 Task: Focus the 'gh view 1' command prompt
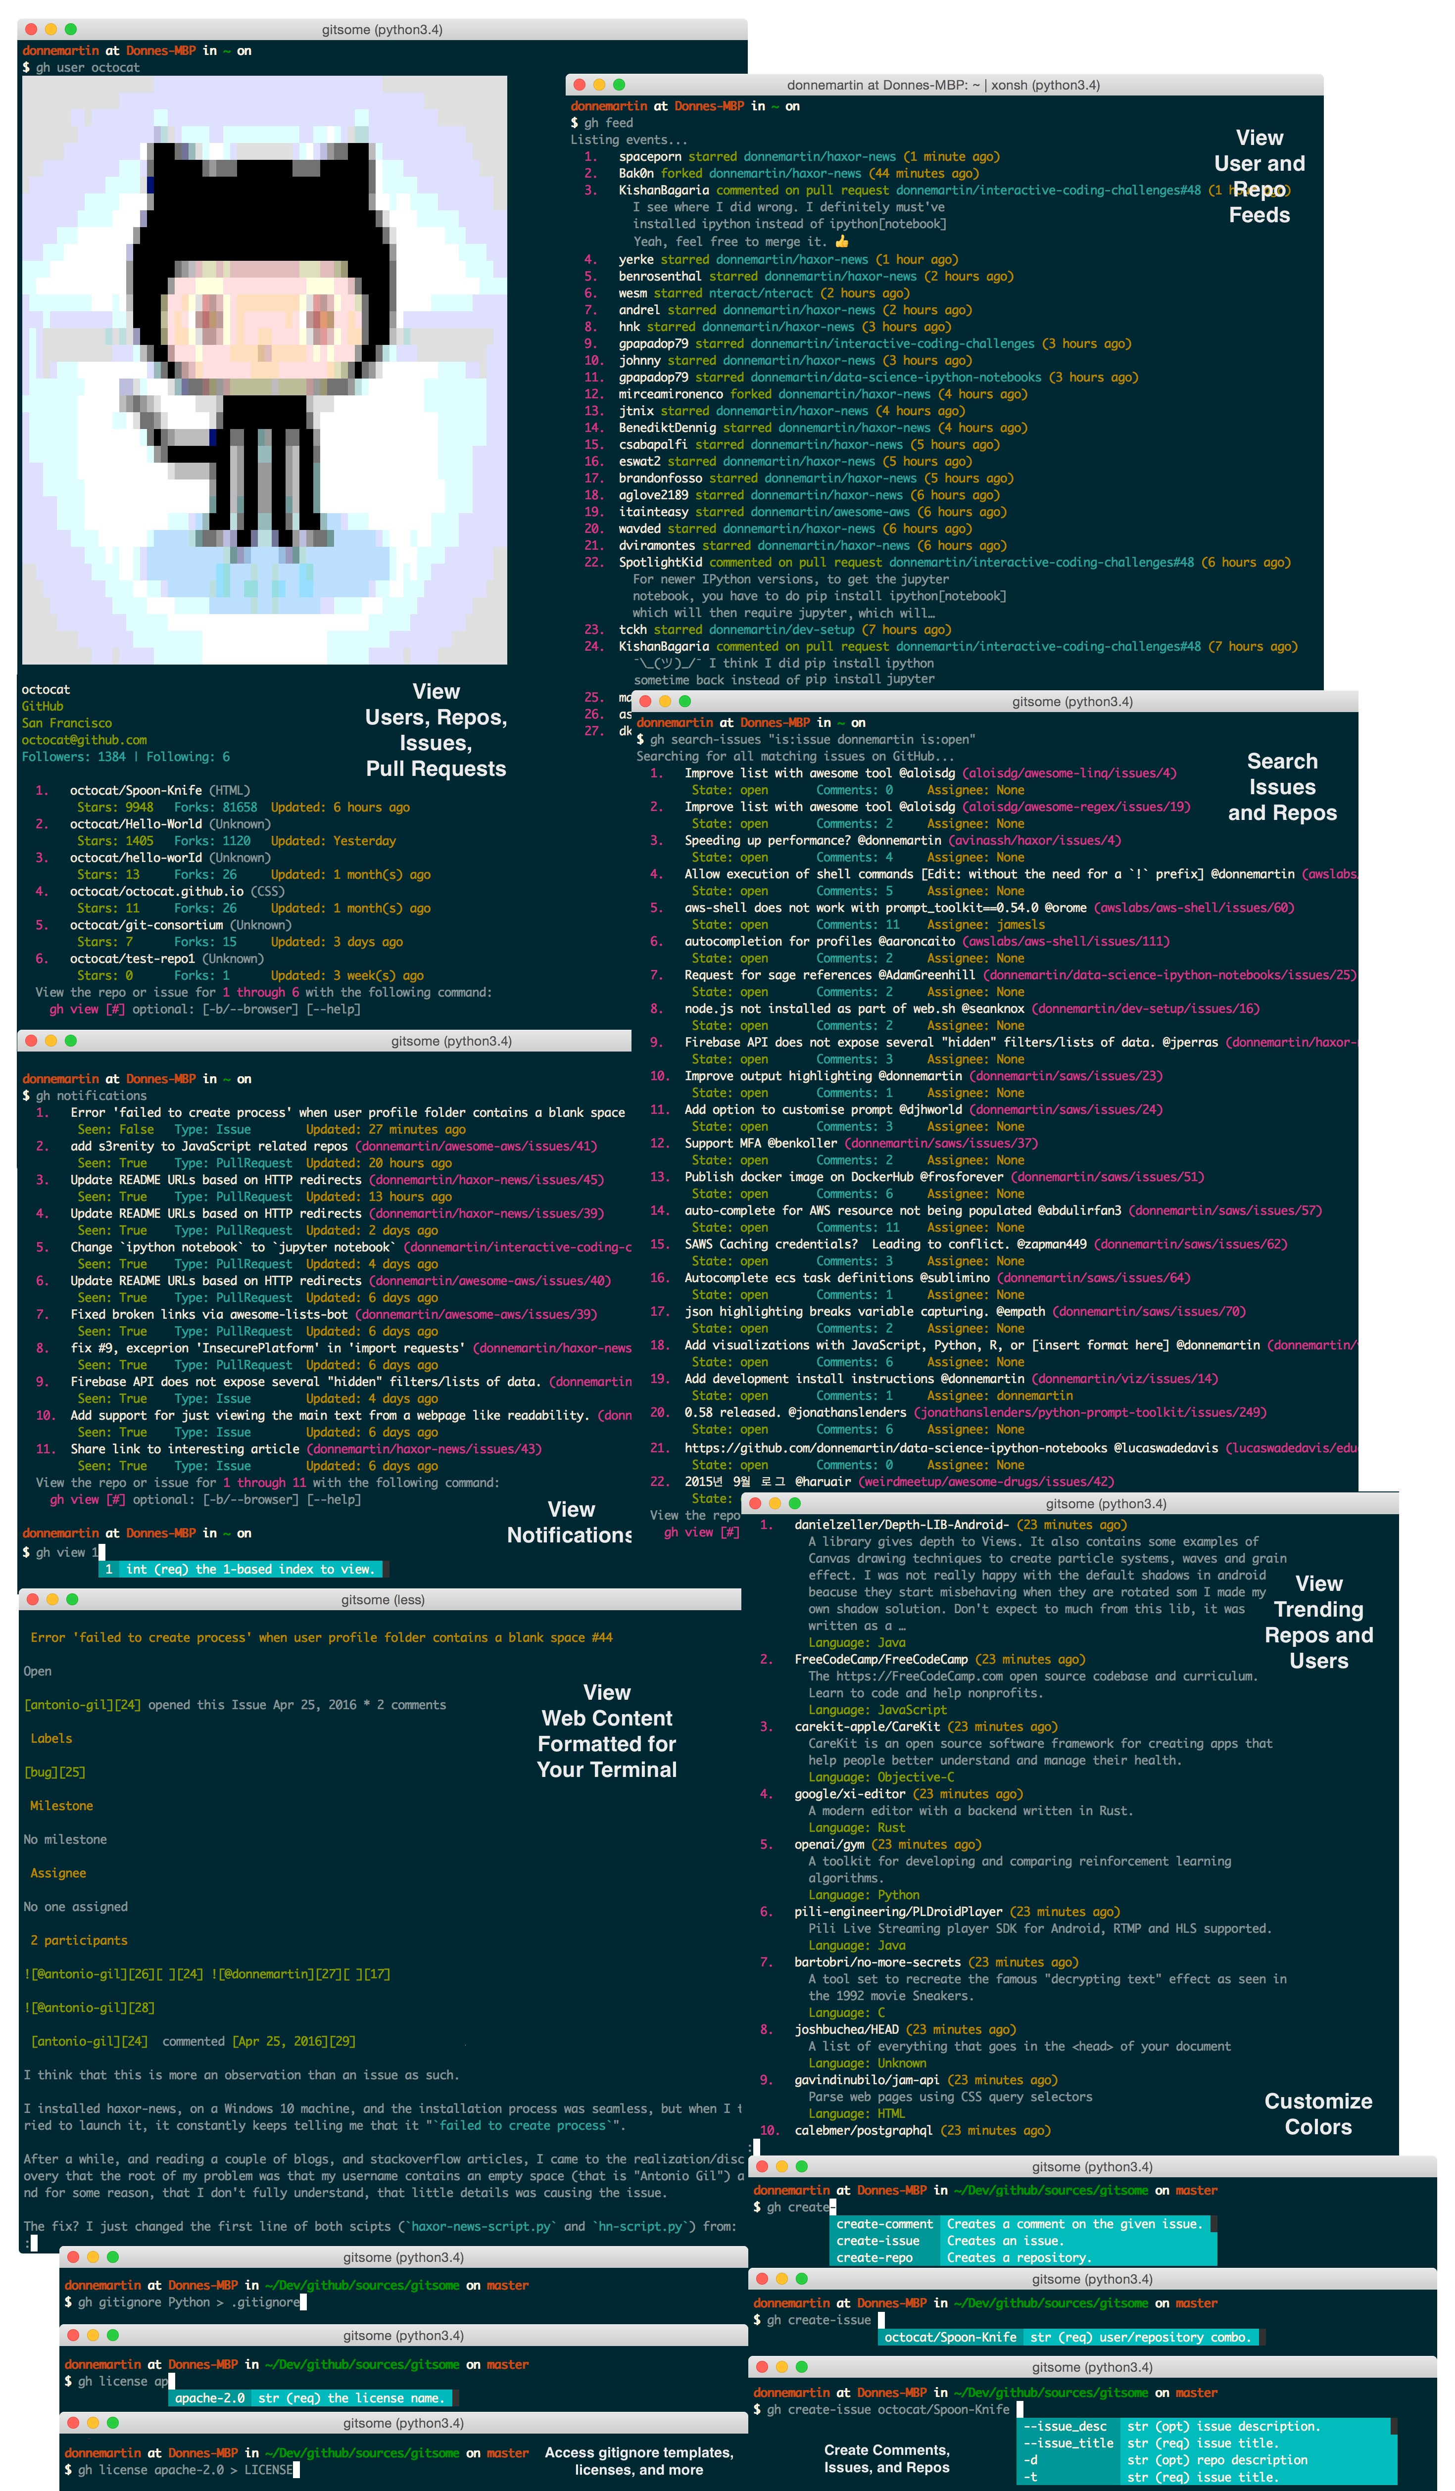(67, 1552)
